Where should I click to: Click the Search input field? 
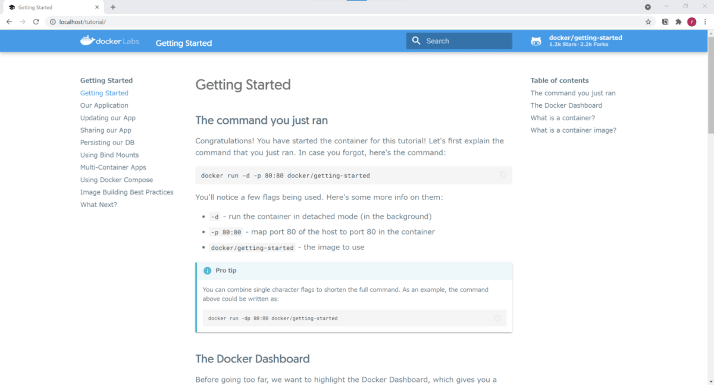tap(459, 41)
